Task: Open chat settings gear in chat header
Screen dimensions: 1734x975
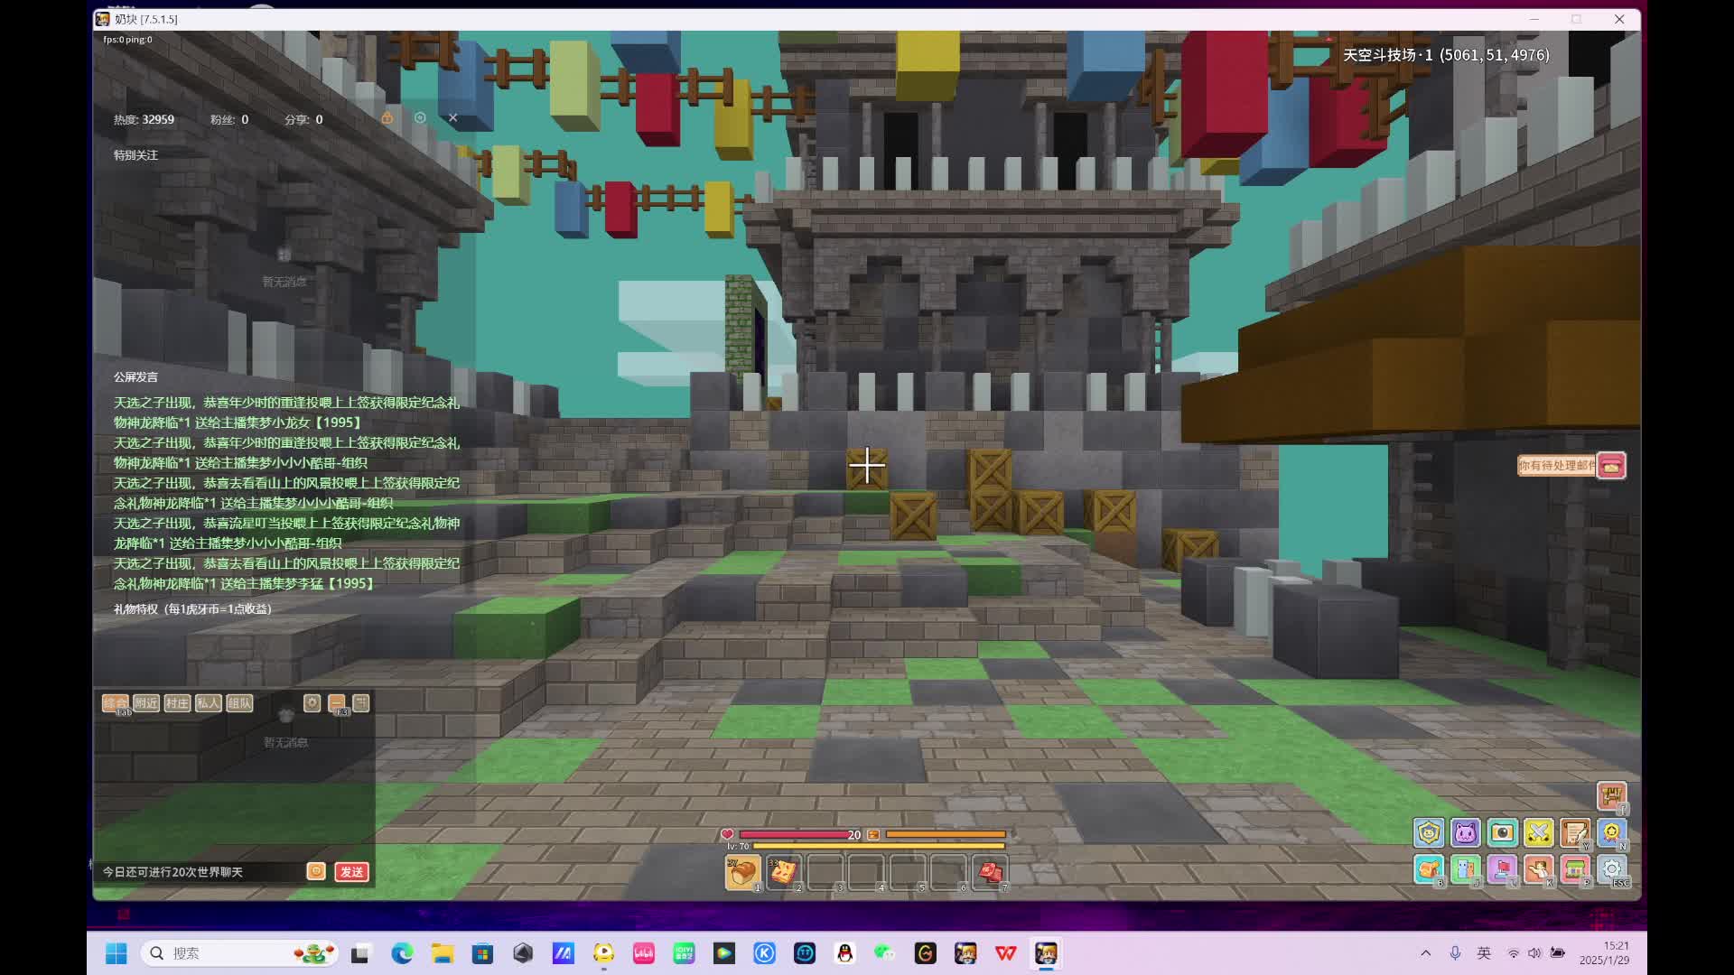Action: [x=312, y=703]
